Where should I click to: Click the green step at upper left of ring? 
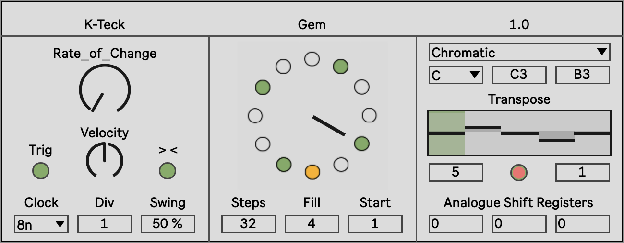tap(263, 87)
